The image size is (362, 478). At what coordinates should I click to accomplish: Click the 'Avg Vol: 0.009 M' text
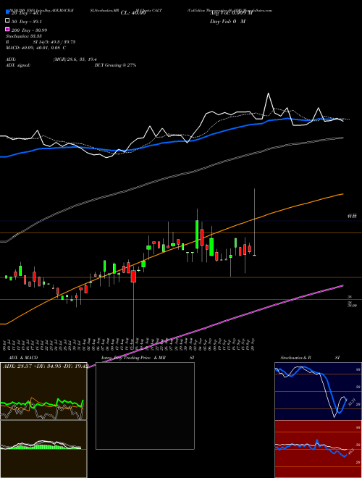click(231, 13)
